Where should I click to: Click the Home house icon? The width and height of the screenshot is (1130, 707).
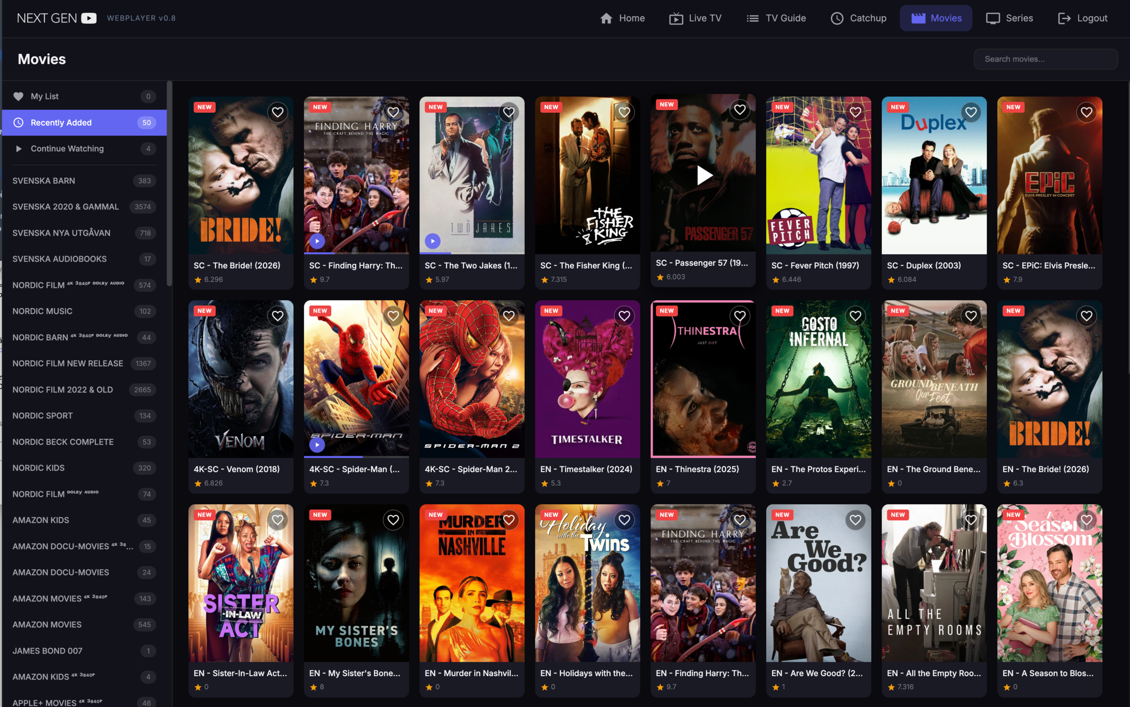[x=606, y=18]
